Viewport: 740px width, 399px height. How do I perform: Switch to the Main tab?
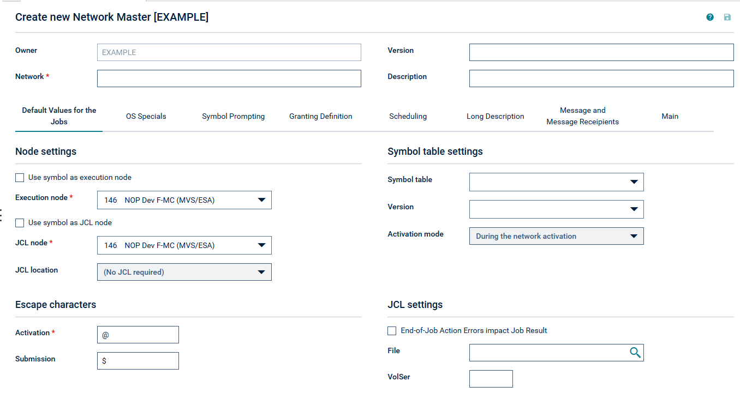tap(670, 116)
